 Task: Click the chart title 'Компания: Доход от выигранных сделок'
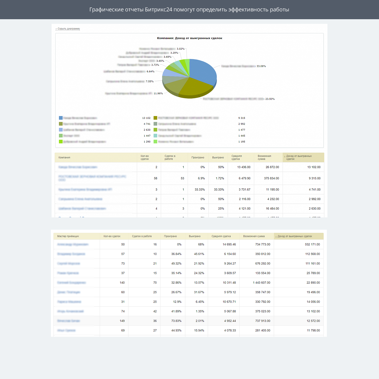190,38
